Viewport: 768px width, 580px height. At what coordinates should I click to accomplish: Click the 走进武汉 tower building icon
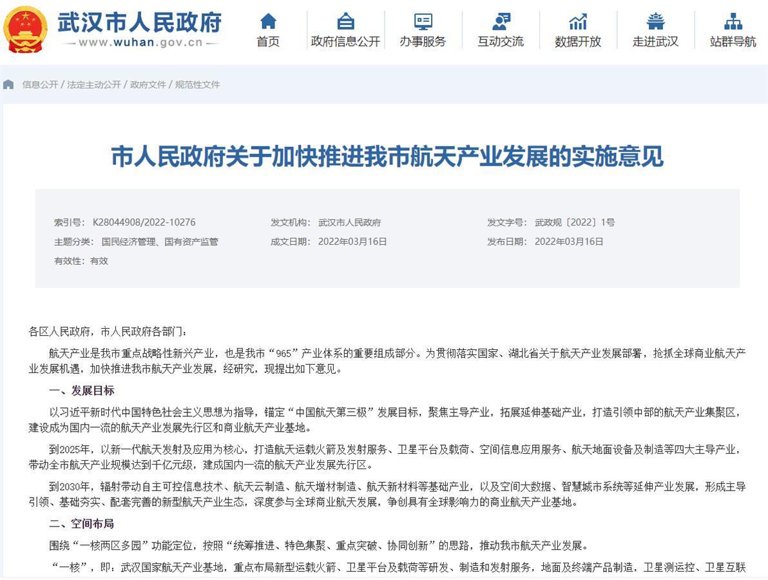click(x=655, y=21)
